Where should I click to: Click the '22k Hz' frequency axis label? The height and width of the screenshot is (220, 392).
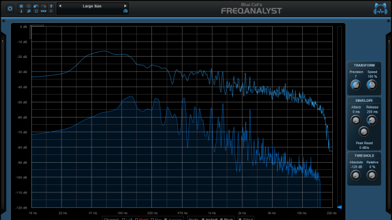[332, 213]
